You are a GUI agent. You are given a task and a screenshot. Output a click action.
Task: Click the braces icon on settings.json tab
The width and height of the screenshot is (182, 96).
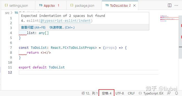tap(6, 5)
